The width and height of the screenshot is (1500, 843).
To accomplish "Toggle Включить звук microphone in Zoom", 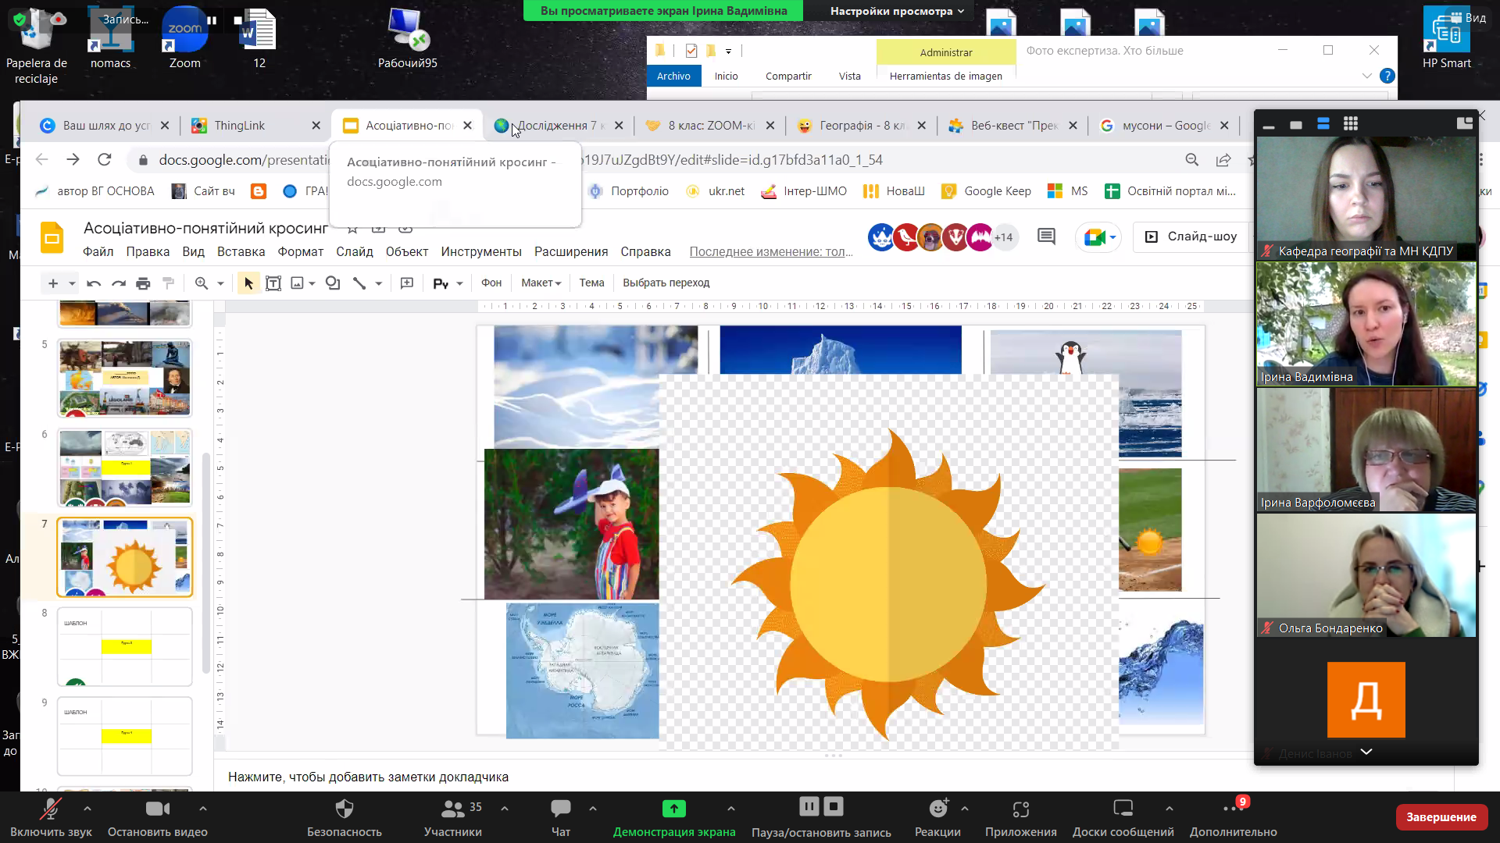I will click(x=51, y=818).
